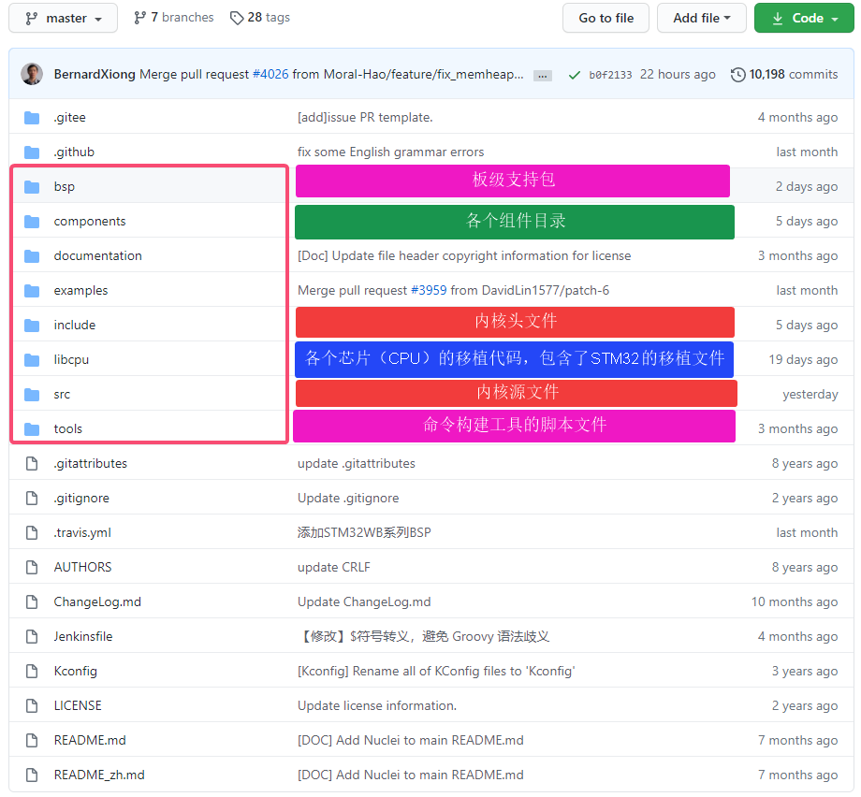The image size is (861, 797).
Task: Click the .github folder icon
Action: pos(32,152)
